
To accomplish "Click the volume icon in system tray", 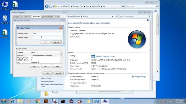I will tap(172, 101).
